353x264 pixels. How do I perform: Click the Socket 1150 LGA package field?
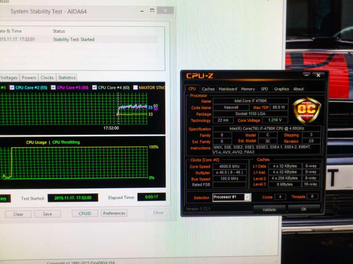point(250,114)
